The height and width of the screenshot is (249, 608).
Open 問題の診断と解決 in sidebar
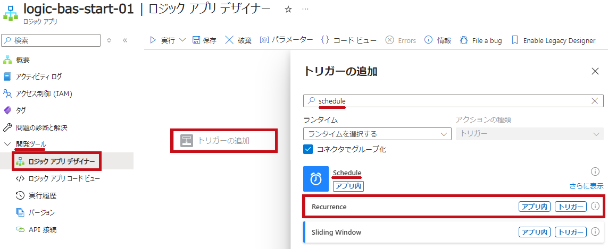tap(41, 127)
